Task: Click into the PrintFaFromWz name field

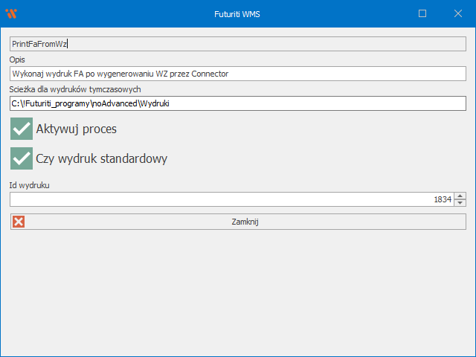Action: pos(238,44)
